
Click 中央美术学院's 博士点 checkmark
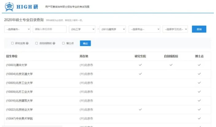click(x=199, y=118)
